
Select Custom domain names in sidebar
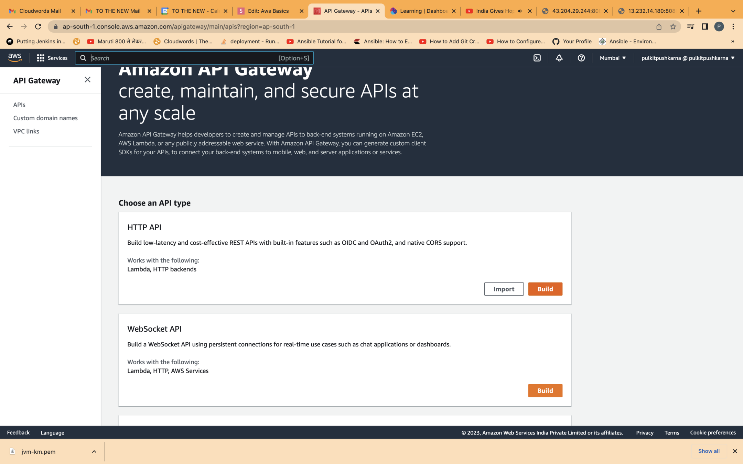click(x=45, y=118)
